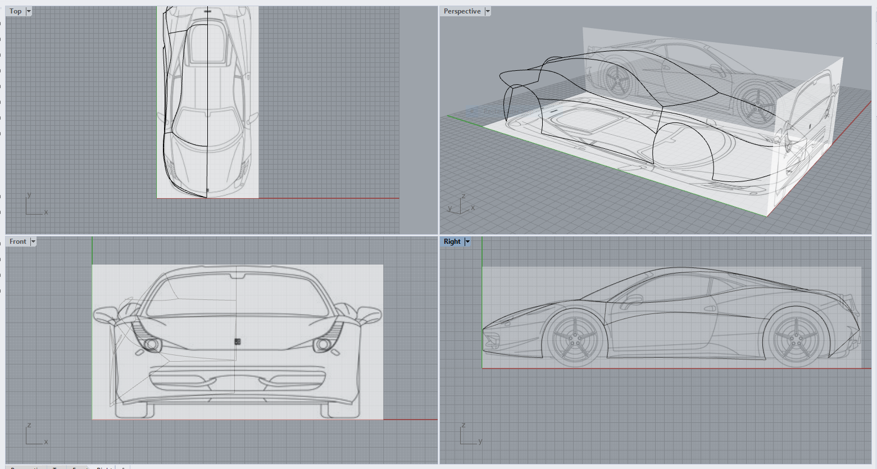
Task: Click the highlighted Right viewport title label
Action: coord(452,241)
